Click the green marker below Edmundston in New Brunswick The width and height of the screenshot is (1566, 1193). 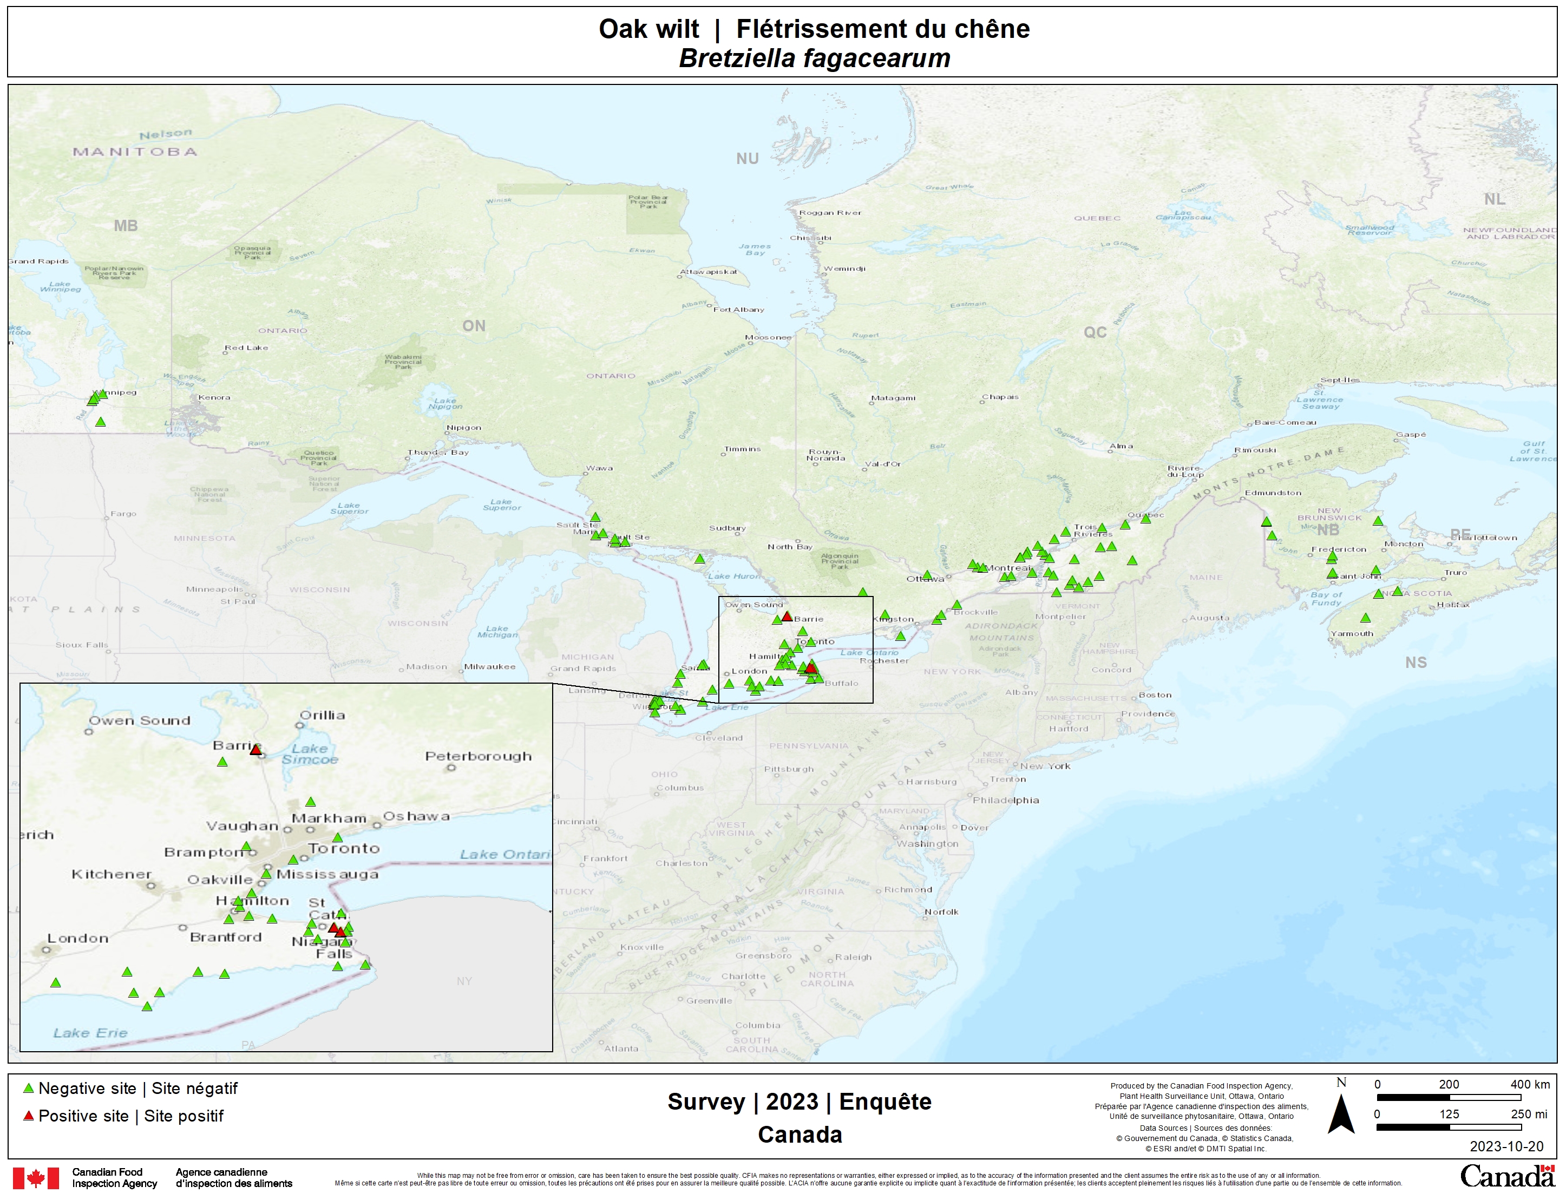[1266, 522]
